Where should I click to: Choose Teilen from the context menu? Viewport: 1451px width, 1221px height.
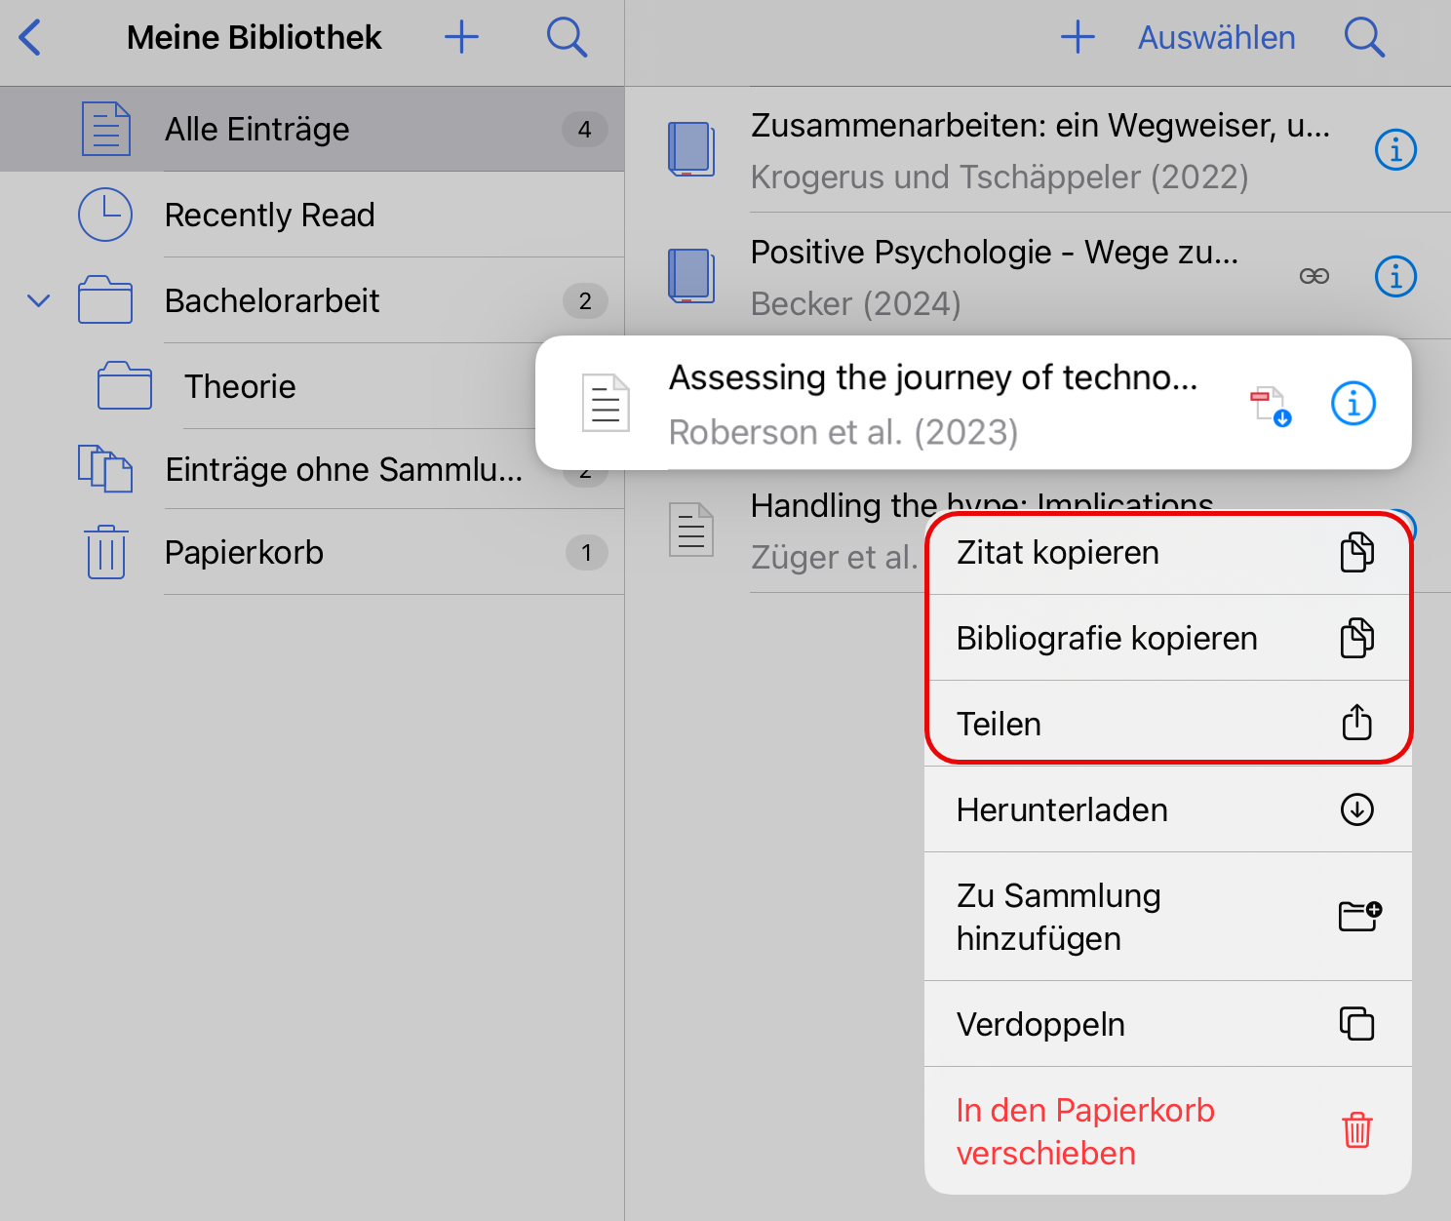[x=1168, y=725]
